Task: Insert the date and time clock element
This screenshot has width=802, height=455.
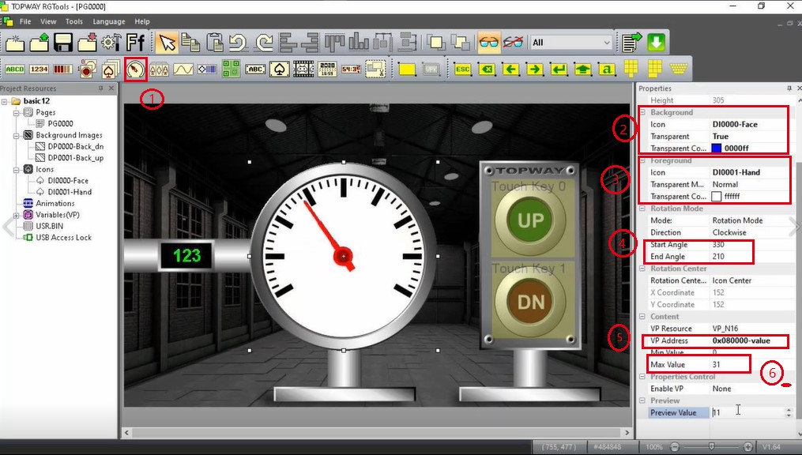Action: coord(327,69)
